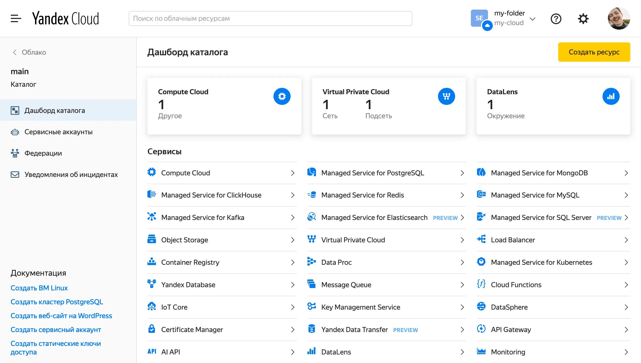Viewport: 641px width, 363px height.
Task: Open the Managed Service for Kubernetes icon
Action: point(481,262)
